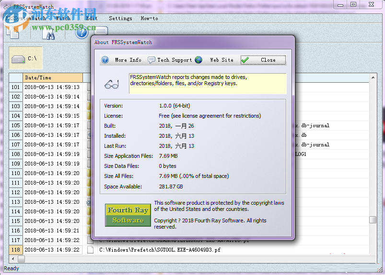The width and height of the screenshot is (385, 275).
Task: Click the Tech Support button
Action: 170,60
